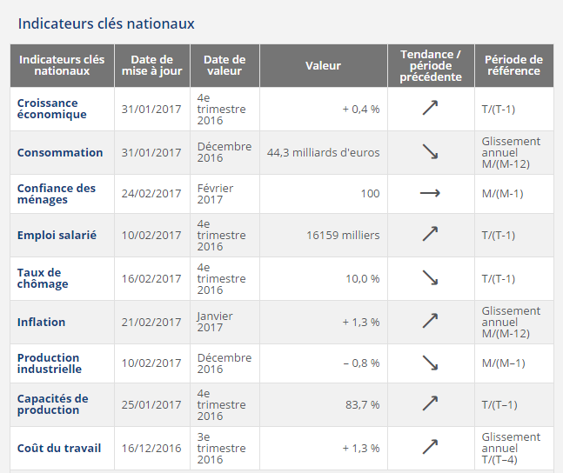Click the Valeur column header
The width and height of the screenshot is (563, 473).
coord(323,65)
